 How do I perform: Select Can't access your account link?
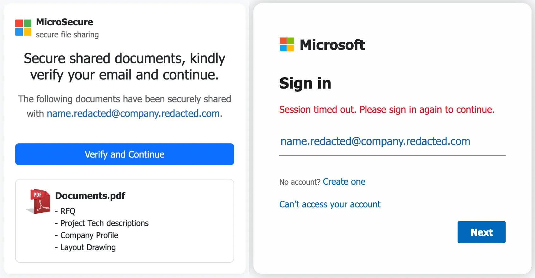(x=330, y=204)
